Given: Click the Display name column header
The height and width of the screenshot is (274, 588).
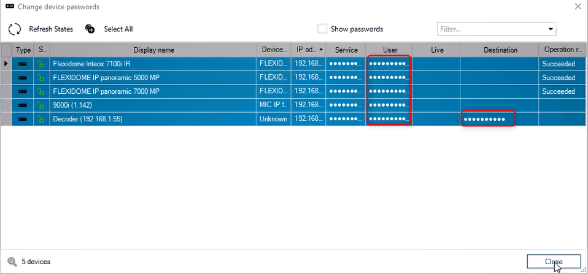Looking at the screenshot, I should [x=153, y=50].
